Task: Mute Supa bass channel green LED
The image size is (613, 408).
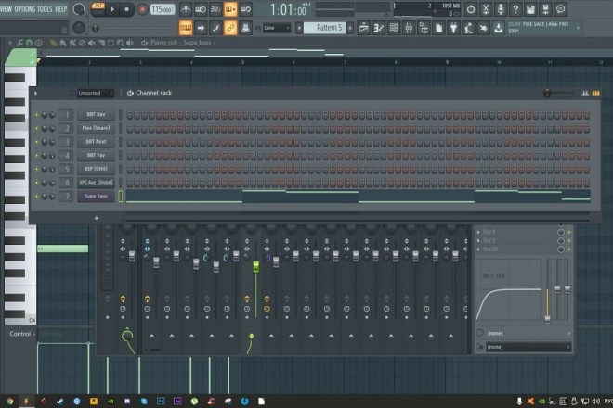Action: (x=37, y=197)
